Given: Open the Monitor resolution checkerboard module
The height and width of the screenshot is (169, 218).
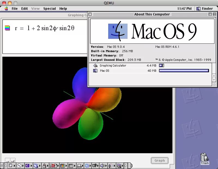Looking at the screenshot, I should (x=72, y=166).
